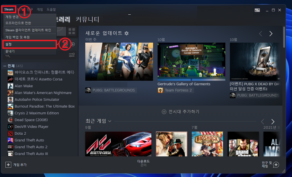The image size is (292, 177).
Task: Click PUBG: BATTLEGROUNDS label under first update
Action: click(114, 90)
